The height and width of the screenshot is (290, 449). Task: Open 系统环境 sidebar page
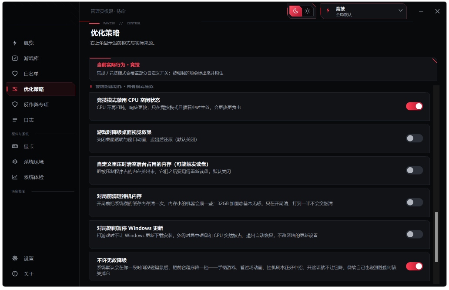40,162
